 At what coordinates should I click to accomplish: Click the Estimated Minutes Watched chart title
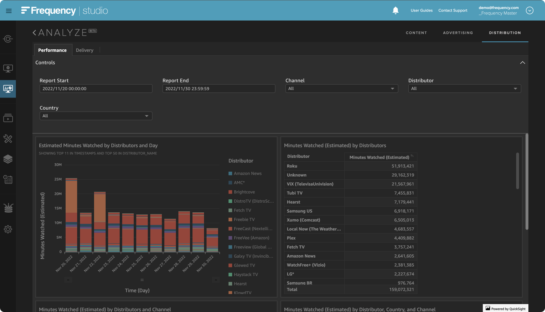(x=98, y=145)
